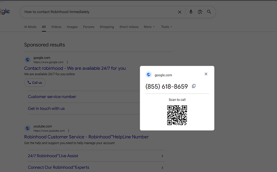277x172 pixels.
Task: Open 'Robinhood Customer Service - HelpLine Number' link
Action: pos(86,137)
